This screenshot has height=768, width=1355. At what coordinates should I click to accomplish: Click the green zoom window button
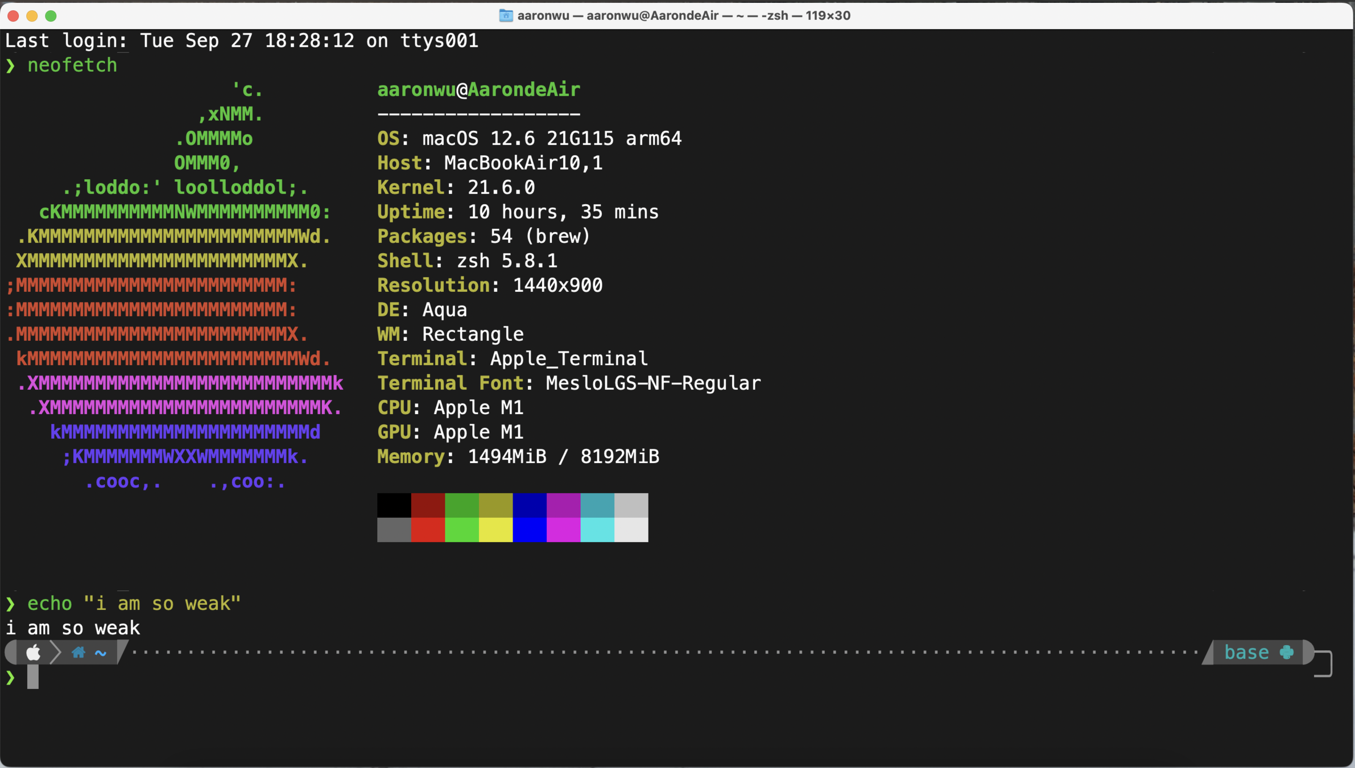51,15
